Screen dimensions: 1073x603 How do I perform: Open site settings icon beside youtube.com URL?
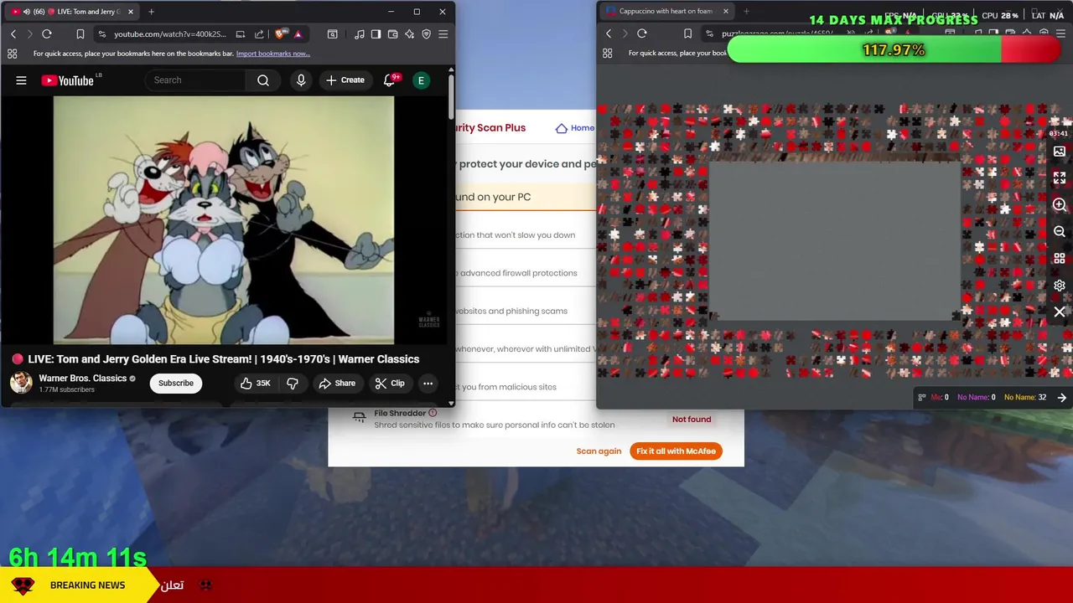101,34
